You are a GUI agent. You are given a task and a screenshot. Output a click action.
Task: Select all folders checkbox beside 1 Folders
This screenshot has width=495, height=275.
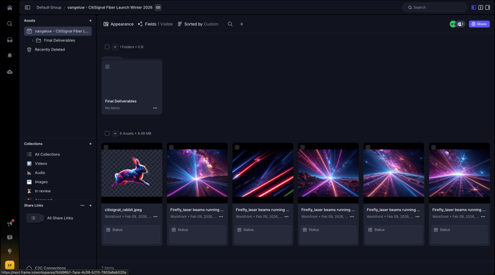pos(107,47)
